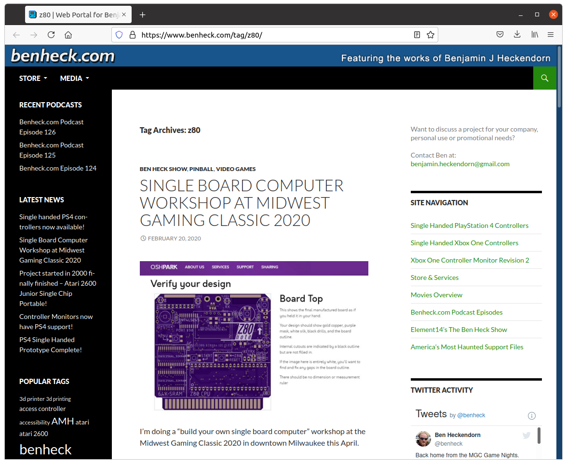Image resolution: width=567 pixels, height=464 pixels.
Task: Click the address bar URL field
Action: tap(275, 35)
